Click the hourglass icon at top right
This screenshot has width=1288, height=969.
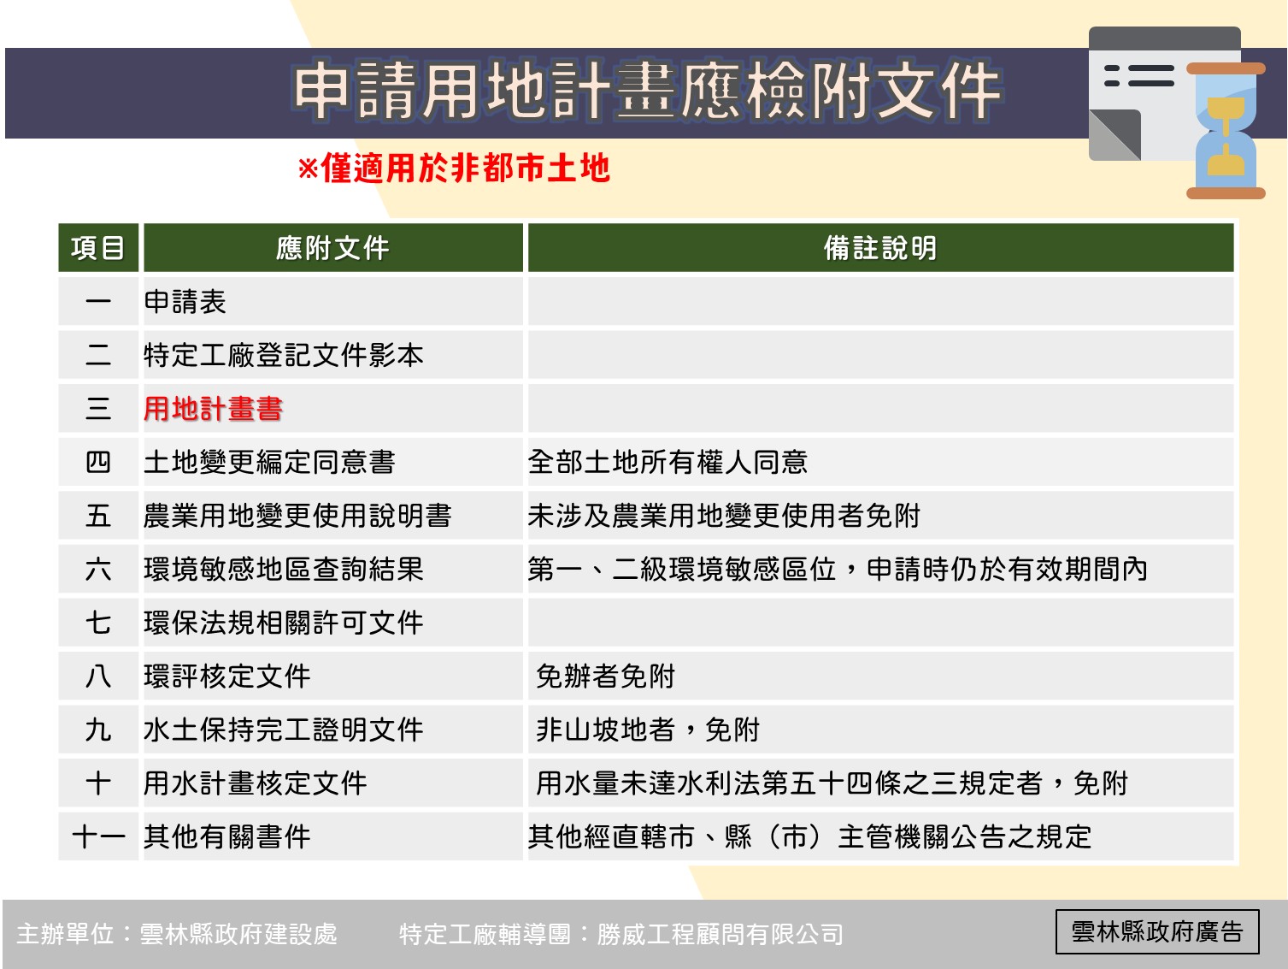tap(1226, 131)
